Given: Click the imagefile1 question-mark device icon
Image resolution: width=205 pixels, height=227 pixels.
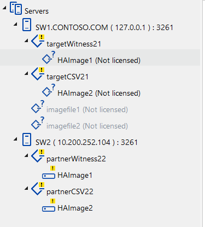Looking at the screenshot, I should (38, 107).
